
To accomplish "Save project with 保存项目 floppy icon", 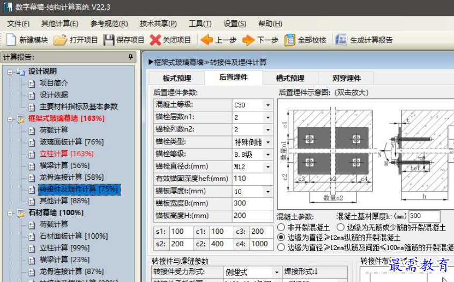I will pos(109,40).
